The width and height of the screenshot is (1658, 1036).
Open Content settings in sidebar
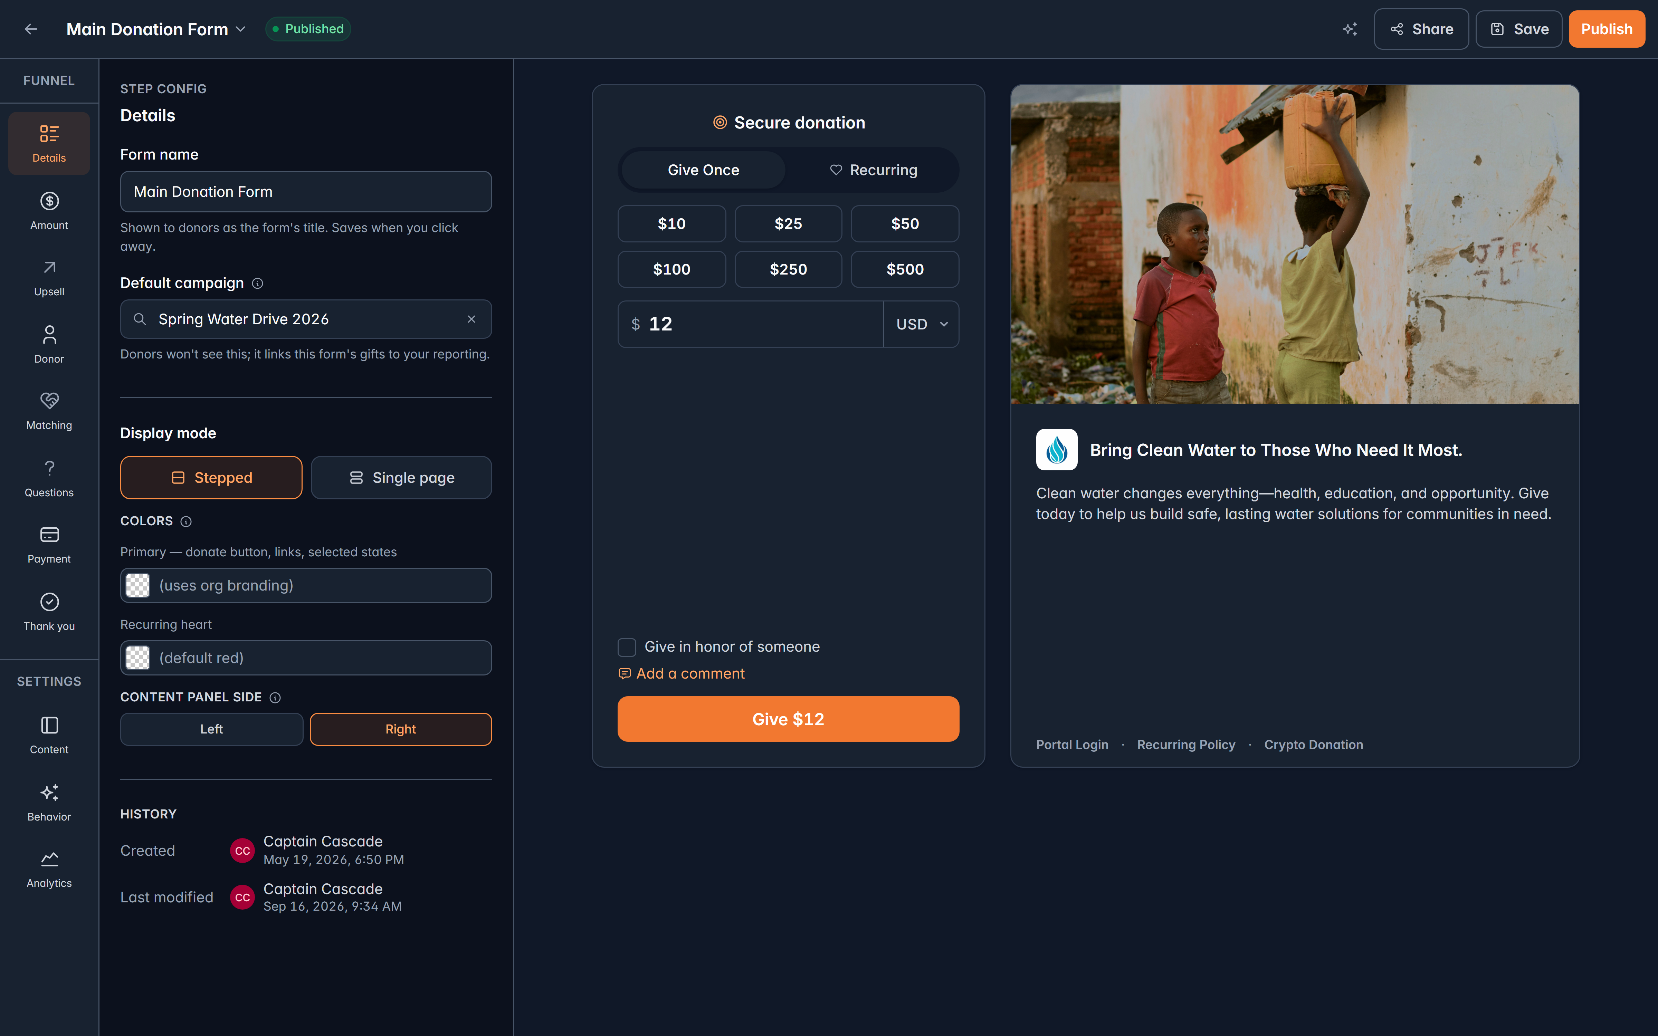coord(49,736)
